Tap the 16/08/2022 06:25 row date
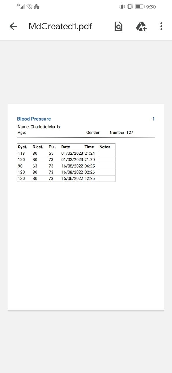Image resolution: width=172 pixels, height=373 pixels. point(72,166)
